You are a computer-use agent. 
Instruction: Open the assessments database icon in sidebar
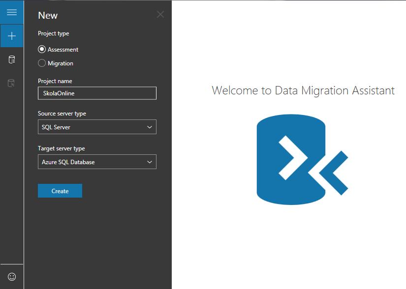[x=12, y=59]
